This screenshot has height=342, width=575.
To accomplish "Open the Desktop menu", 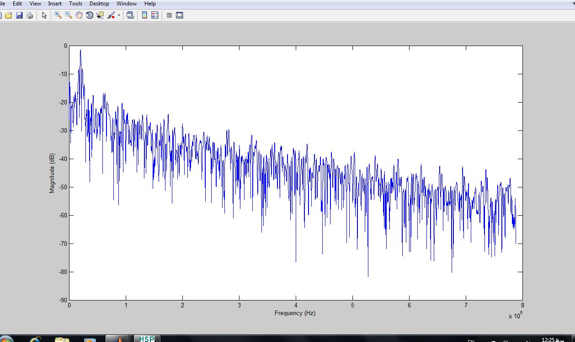I will (x=99, y=4).
